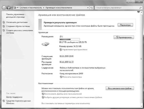Click Восстановить мои файлы button
Screen dimensions: 144x109
[120, 88]
